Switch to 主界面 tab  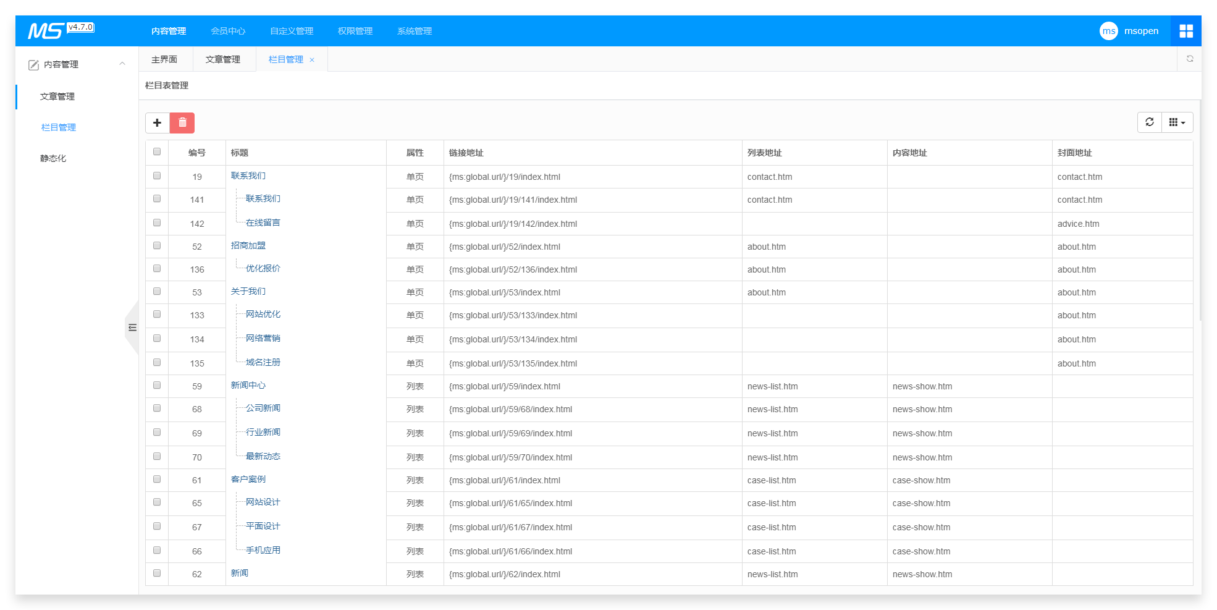[164, 59]
